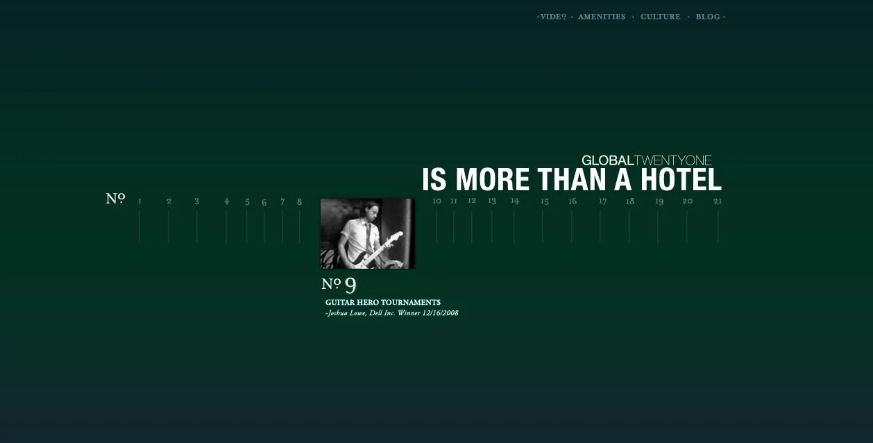The image size is (873, 443).
Task: Select timeline number 8
Action: 299,201
